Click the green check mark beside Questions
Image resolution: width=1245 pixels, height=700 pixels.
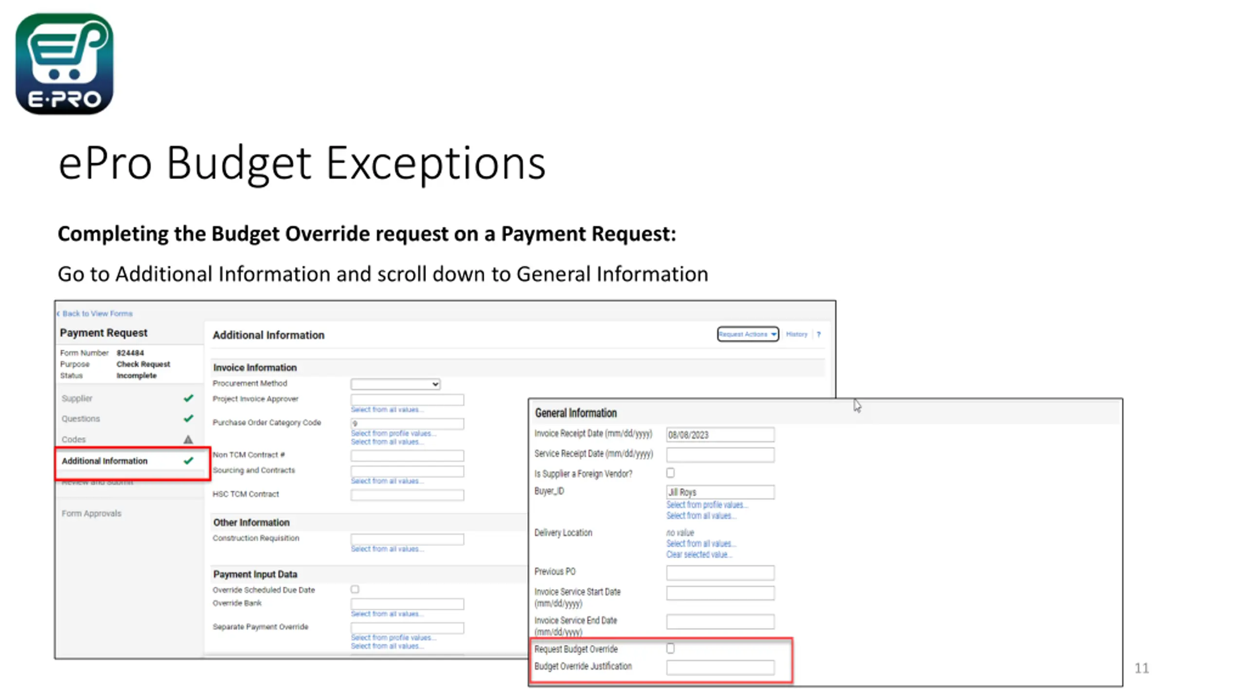188,419
